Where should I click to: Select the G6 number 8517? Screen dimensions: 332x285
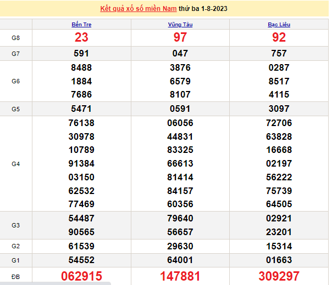pos(279,81)
